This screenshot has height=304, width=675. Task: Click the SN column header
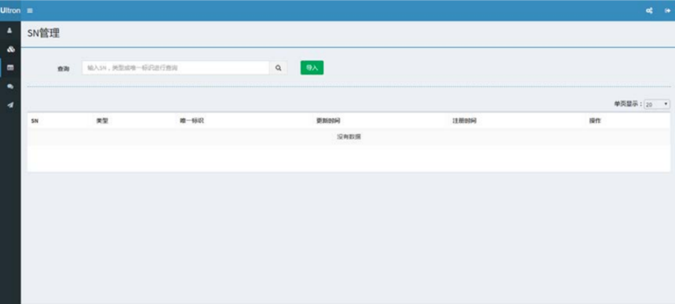tap(35, 121)
